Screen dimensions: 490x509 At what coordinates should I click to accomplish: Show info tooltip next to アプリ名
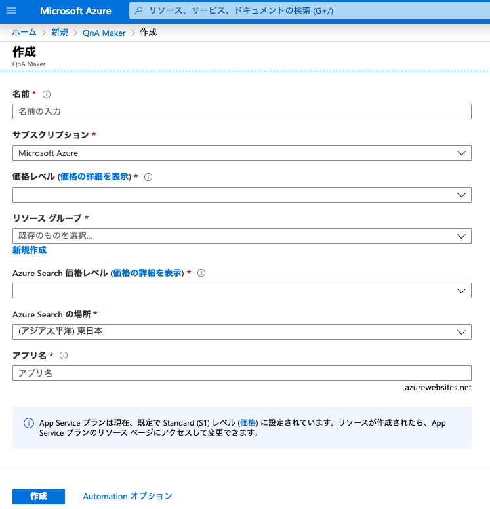click(x=64, y=356)
